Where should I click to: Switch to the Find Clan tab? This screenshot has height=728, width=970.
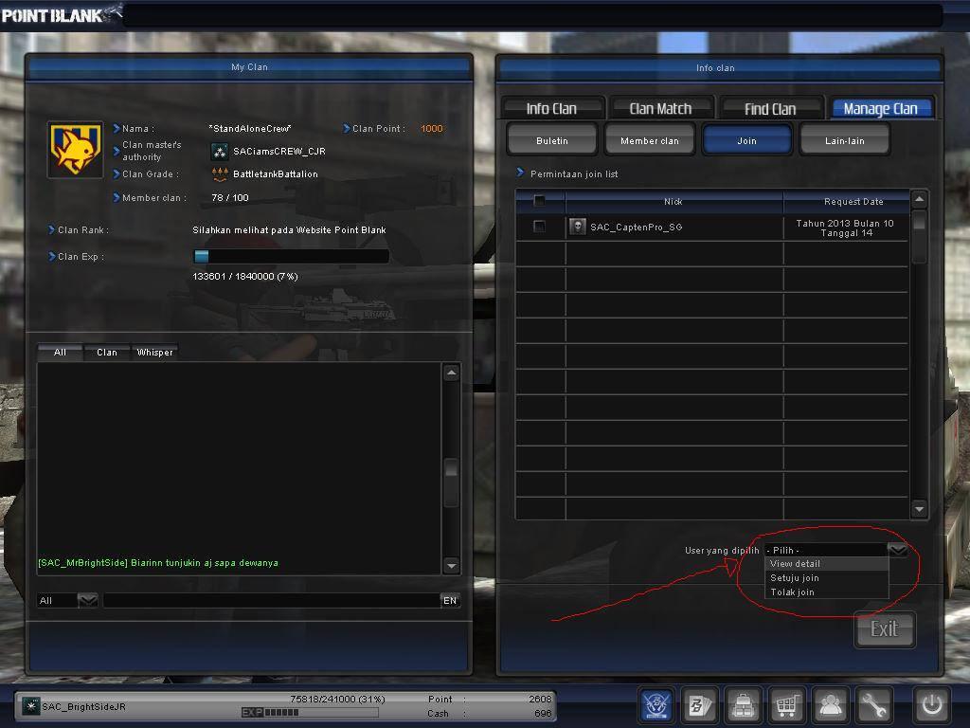coord(770,108)
